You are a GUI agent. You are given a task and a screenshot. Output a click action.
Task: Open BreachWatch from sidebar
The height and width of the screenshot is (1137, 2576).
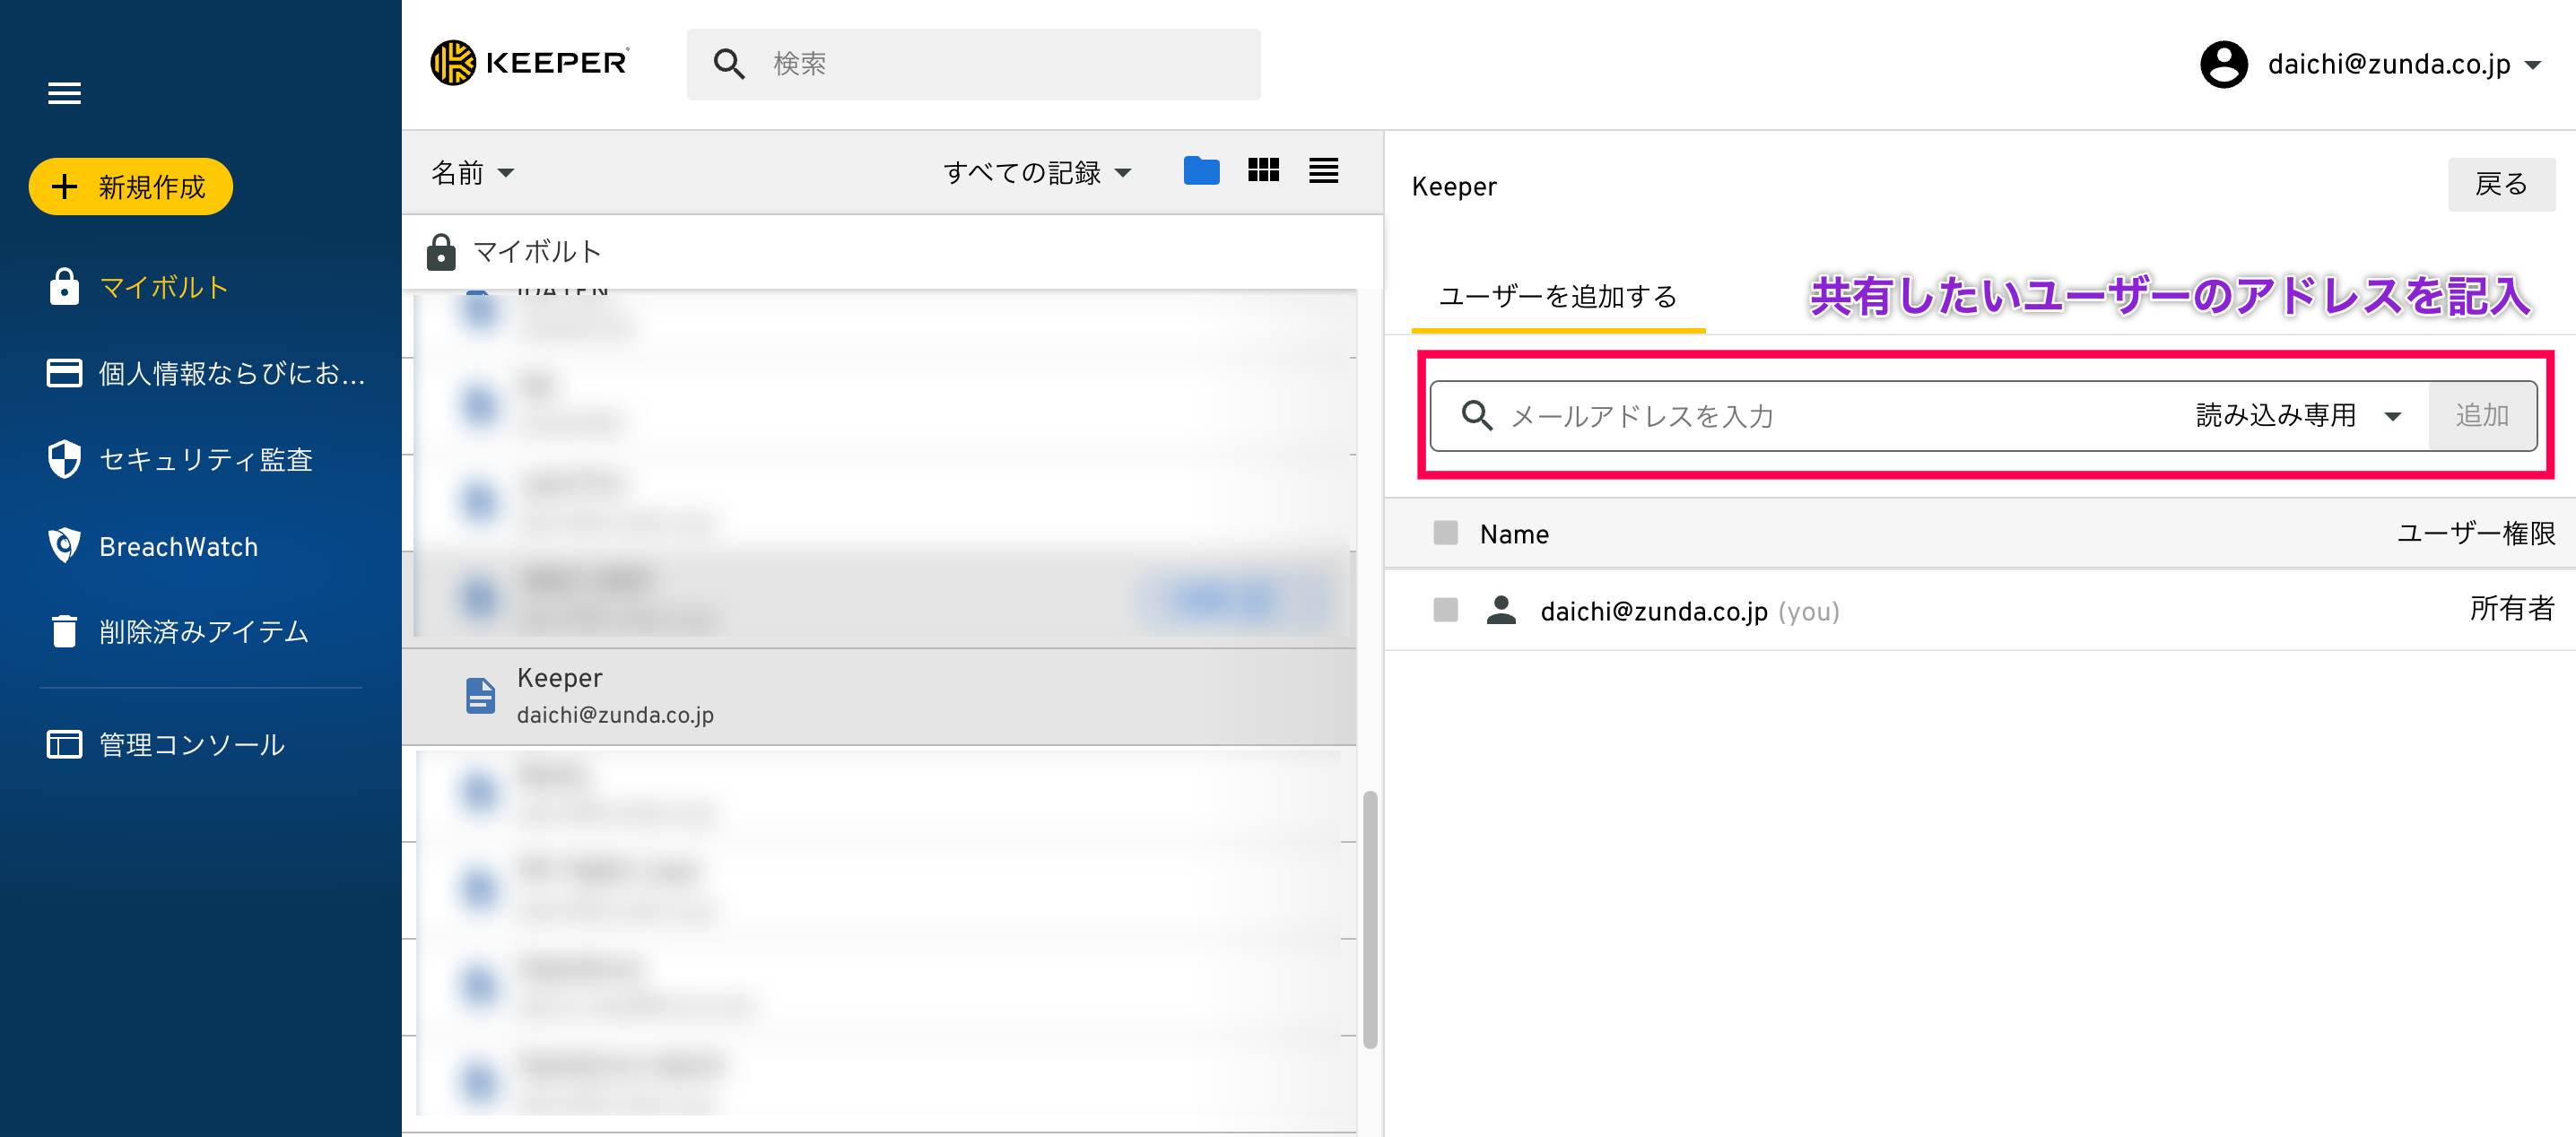coord(178,546)
